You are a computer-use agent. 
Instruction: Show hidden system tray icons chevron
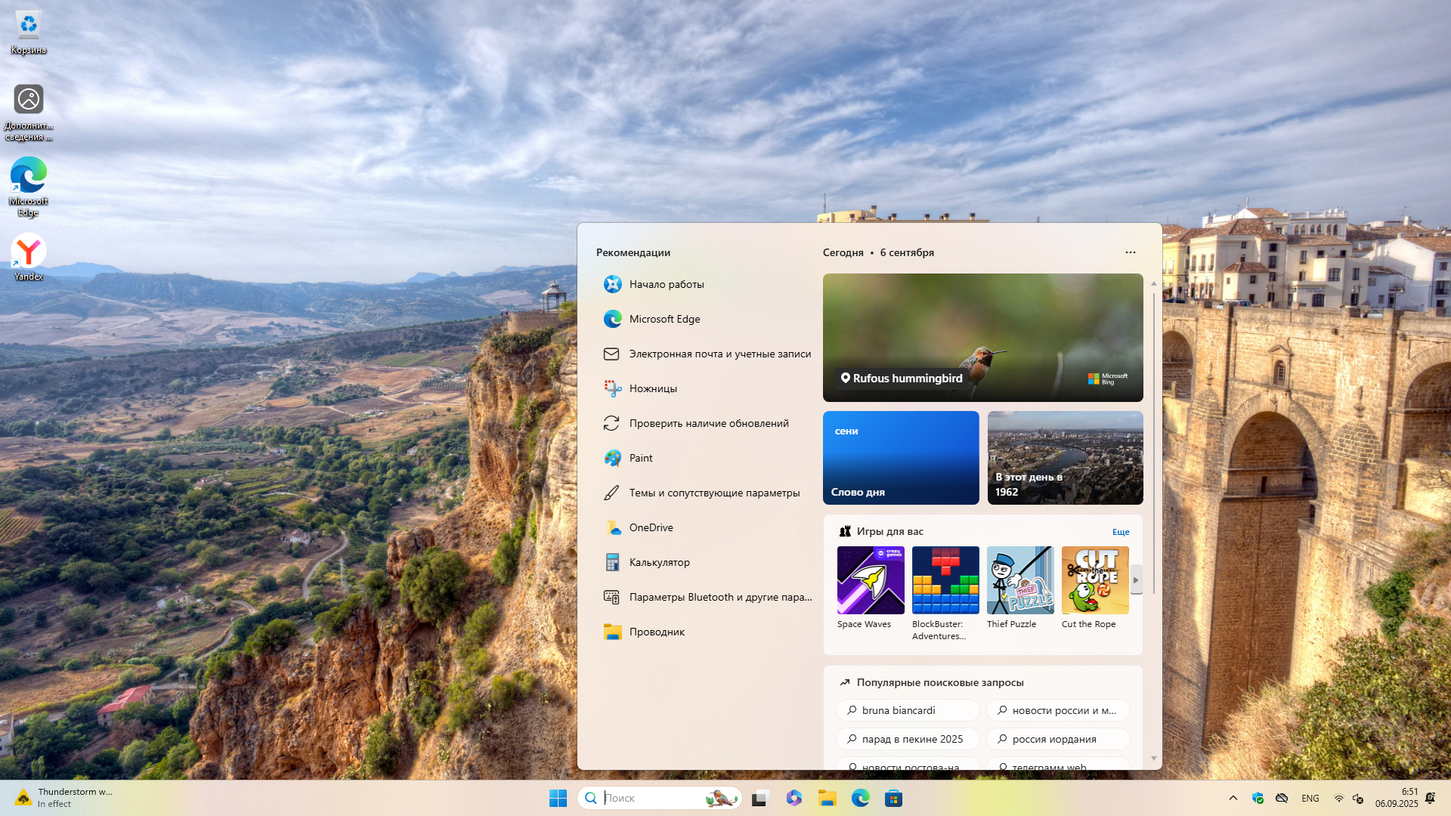(x=1233, y=798)
